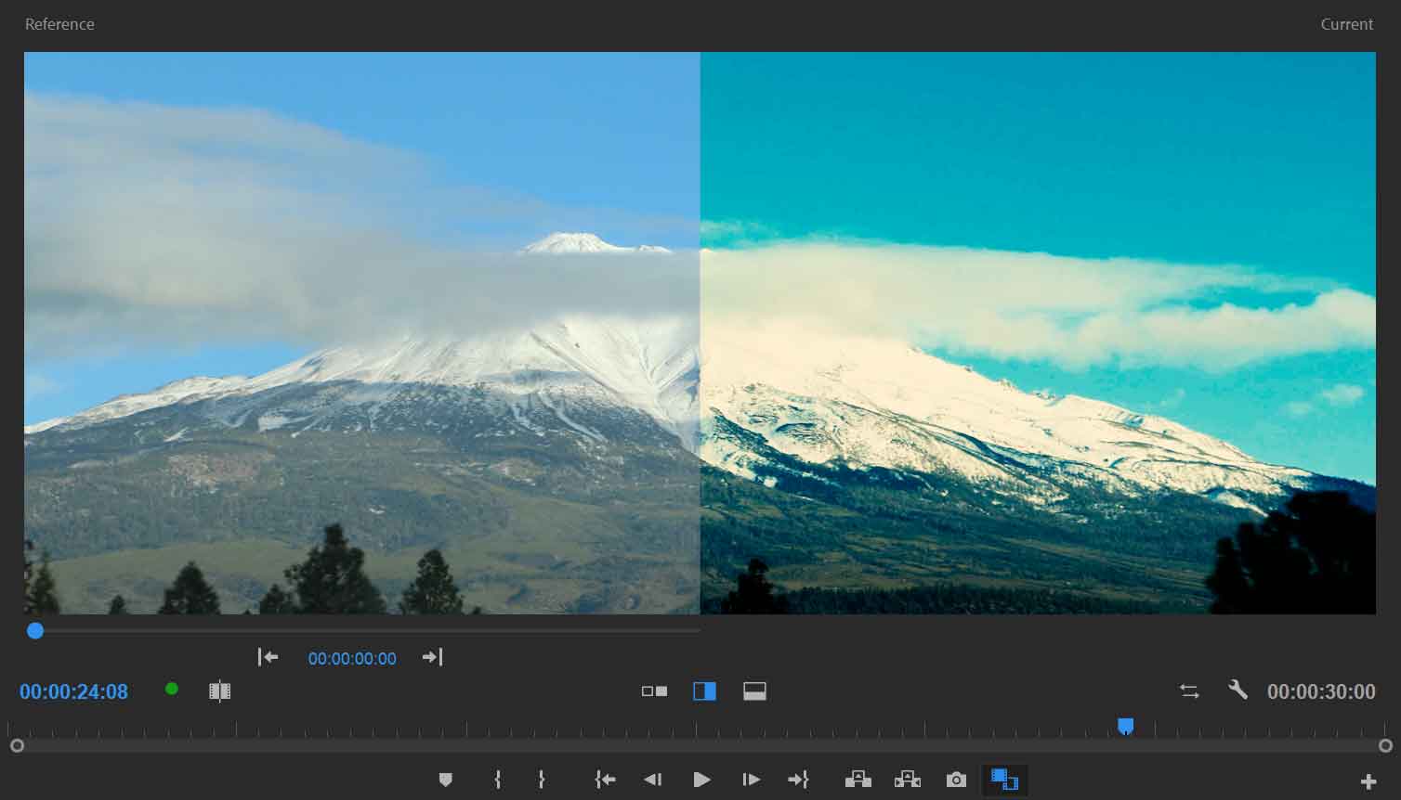This screenshot has width=1401, height=800.
Task: Click the shot or frame comparison icon
Action: (x=220, y=691)
